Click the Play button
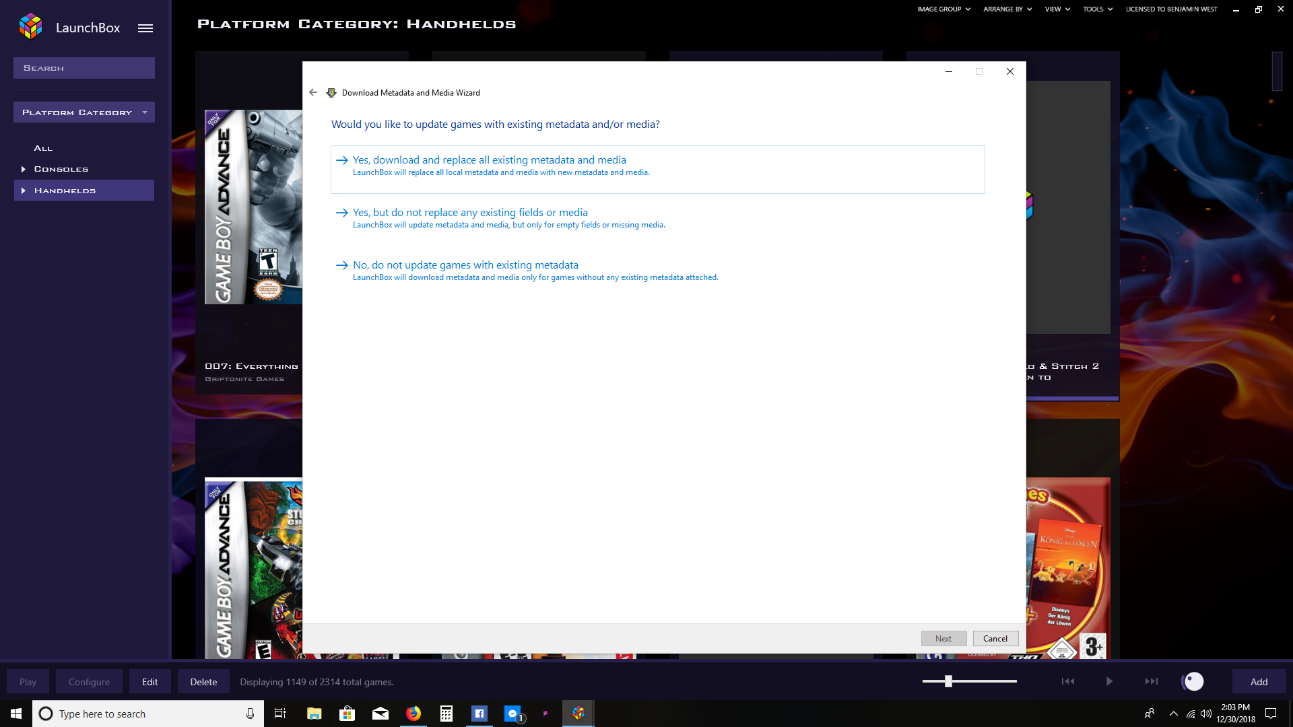 tap(28, 681)
